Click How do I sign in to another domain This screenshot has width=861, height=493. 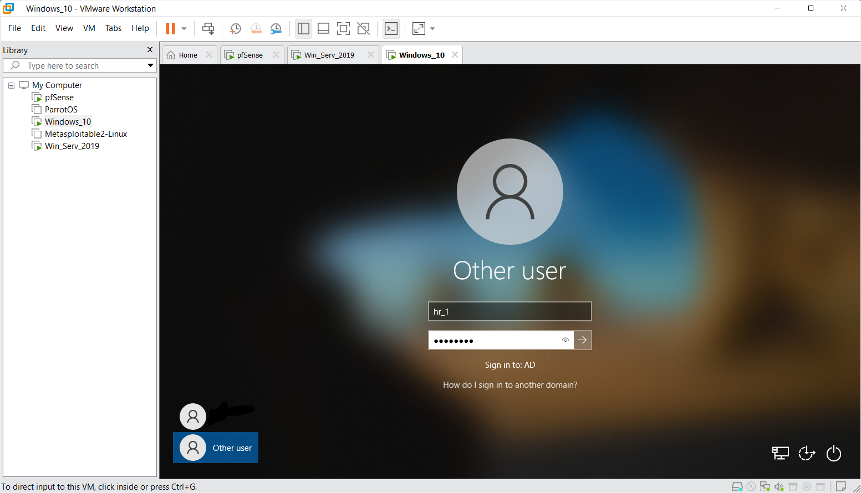tap(510, 385)
